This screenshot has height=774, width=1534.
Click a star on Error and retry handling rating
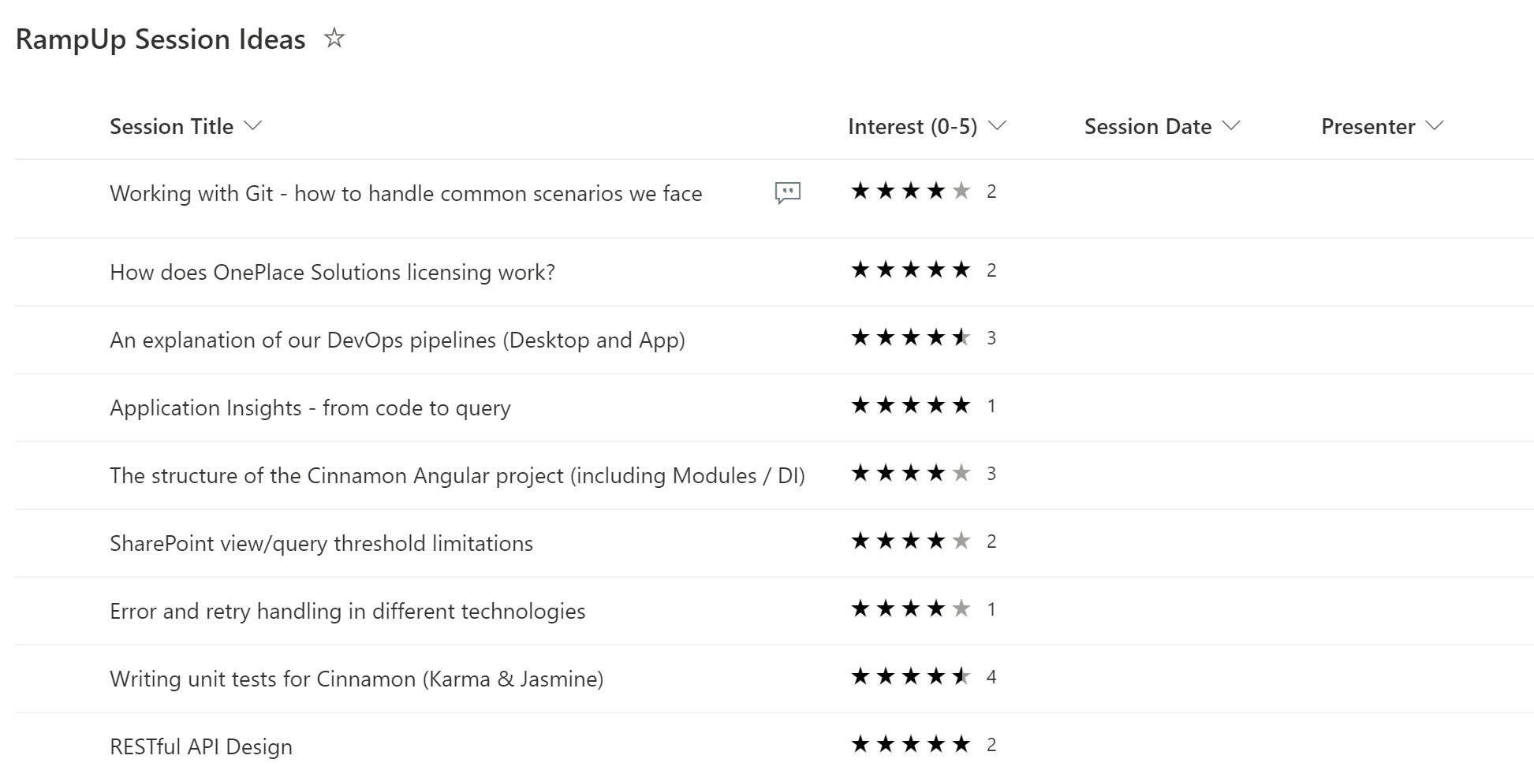coord(911,608)
